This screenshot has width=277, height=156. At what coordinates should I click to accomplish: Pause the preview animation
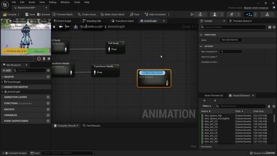coord(44,59)
